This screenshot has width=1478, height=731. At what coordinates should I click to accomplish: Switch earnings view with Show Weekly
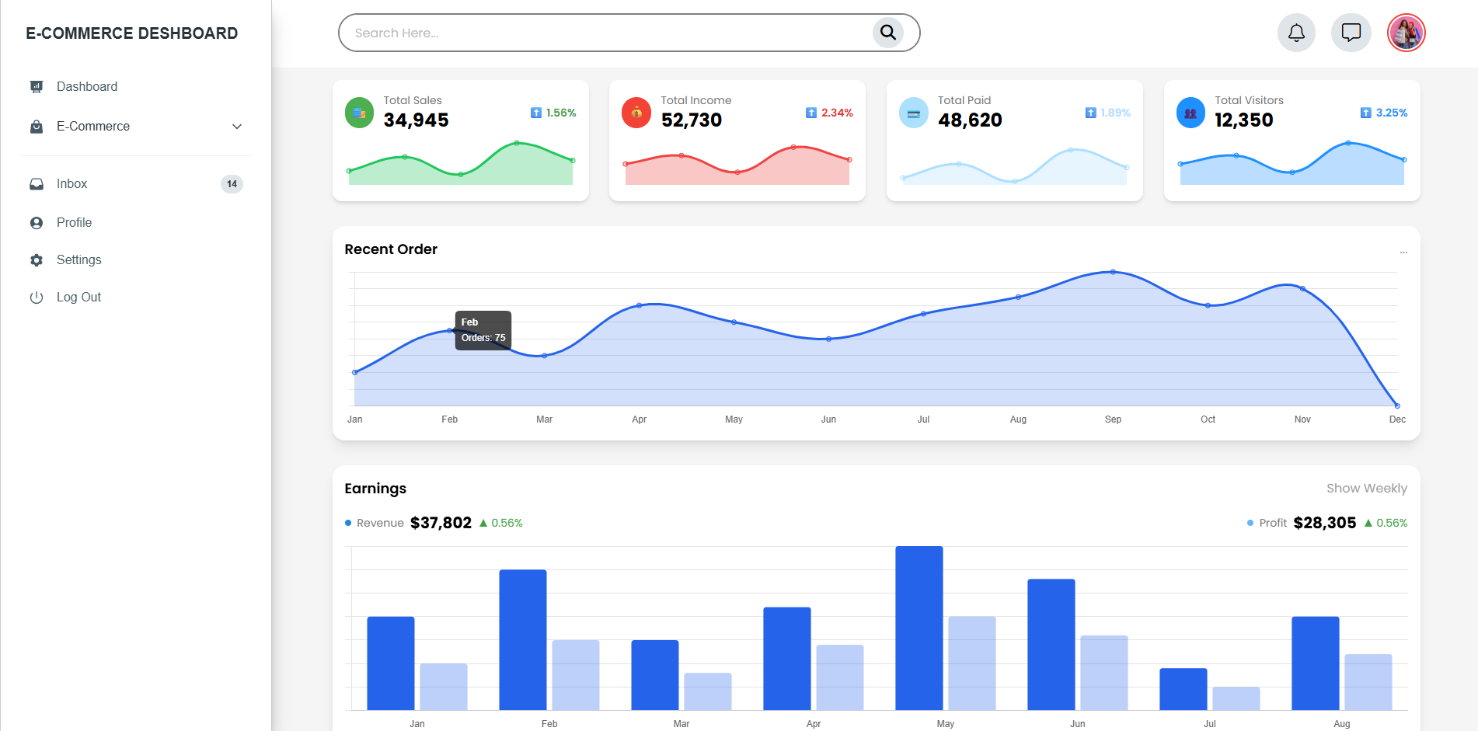[x=1366, y=488]
